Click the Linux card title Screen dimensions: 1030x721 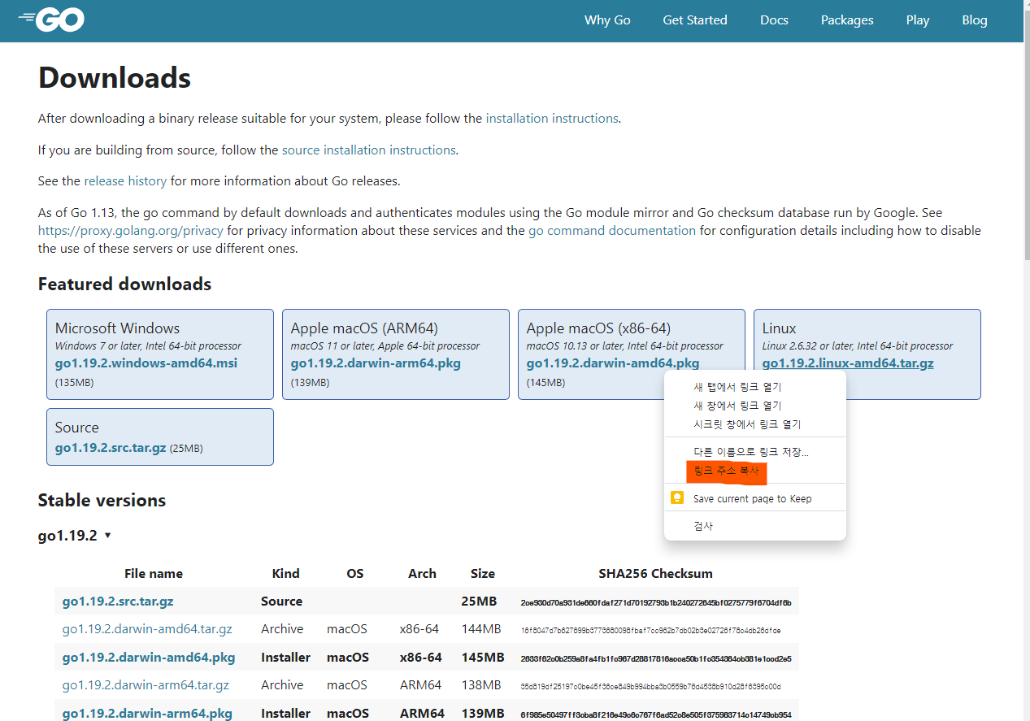(779, 328)
